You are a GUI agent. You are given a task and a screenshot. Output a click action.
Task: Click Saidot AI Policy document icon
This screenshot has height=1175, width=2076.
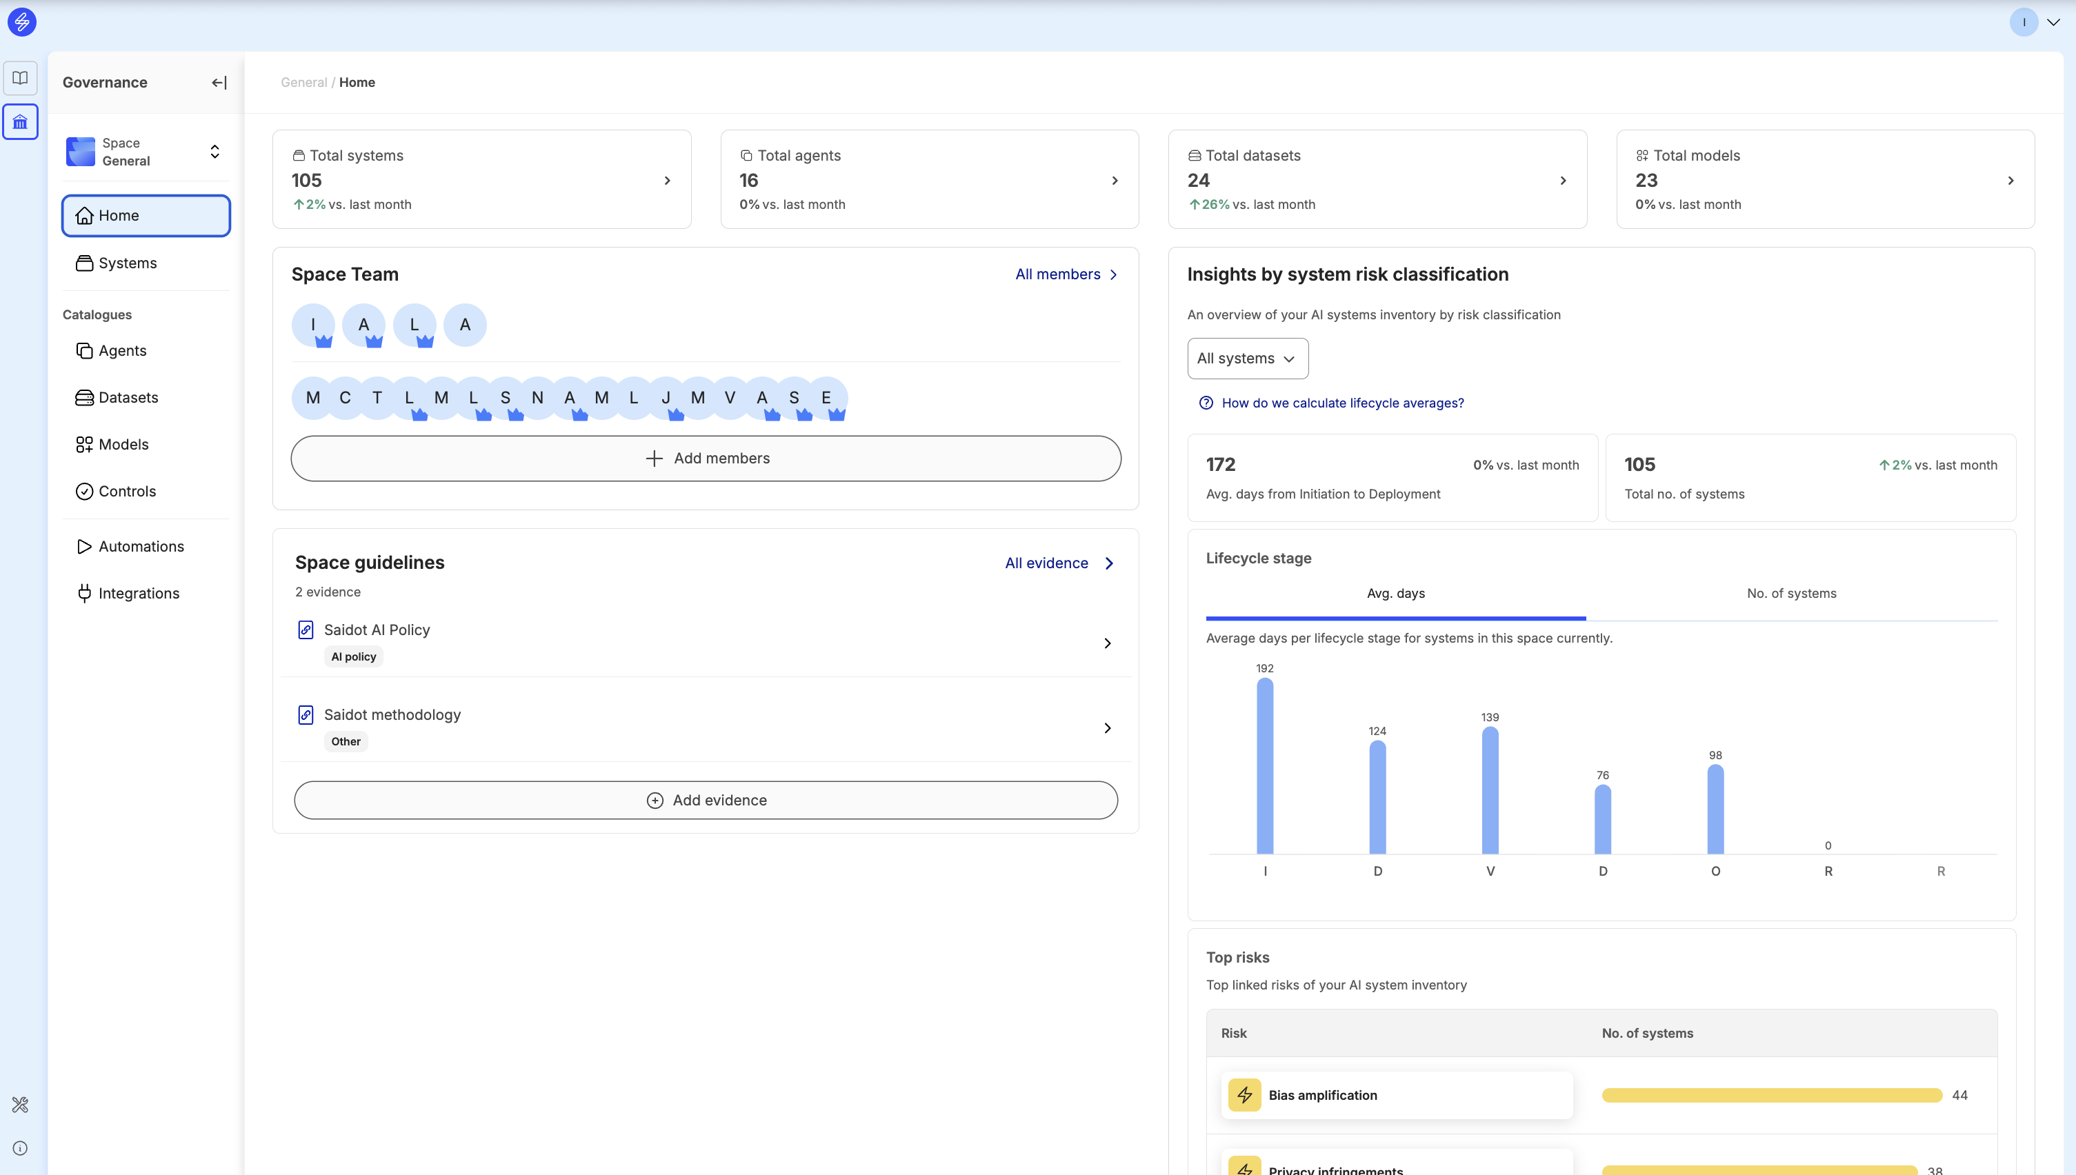[x=306, y=630]
